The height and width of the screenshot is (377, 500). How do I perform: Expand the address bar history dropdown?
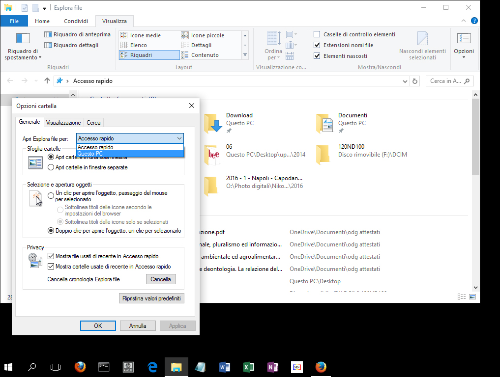point(406,81)
